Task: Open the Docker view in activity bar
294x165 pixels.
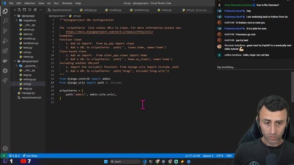Action: click(5, 60)
